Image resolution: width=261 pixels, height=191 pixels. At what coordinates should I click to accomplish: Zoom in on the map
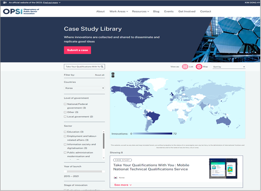point(113,73)
